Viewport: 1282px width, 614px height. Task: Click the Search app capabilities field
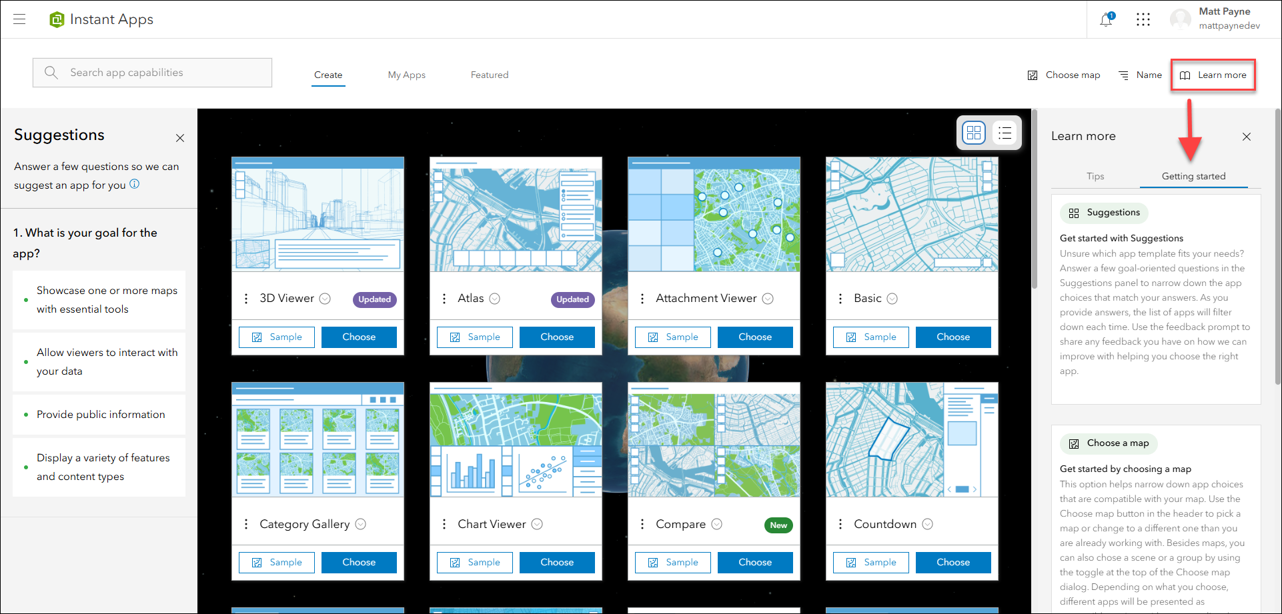pyautogui.click(x=152, y=73)
